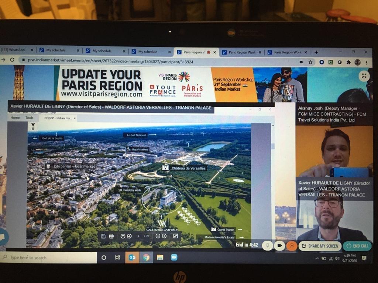Open the notification center icon
The height and width of the screenshot is (283, 378).
tap(364, 258)
